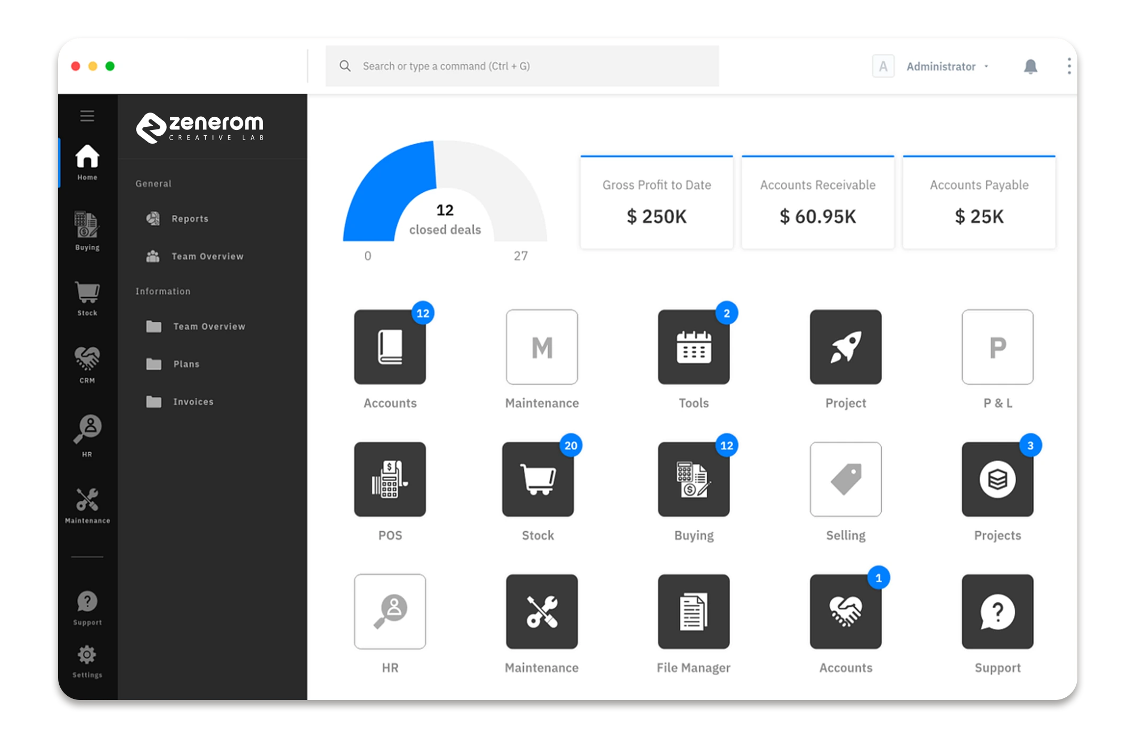This screenshot has height=738, width=1135.
Task: Click the HR icon in the left sidebar
Action: (x=88, y=429)
